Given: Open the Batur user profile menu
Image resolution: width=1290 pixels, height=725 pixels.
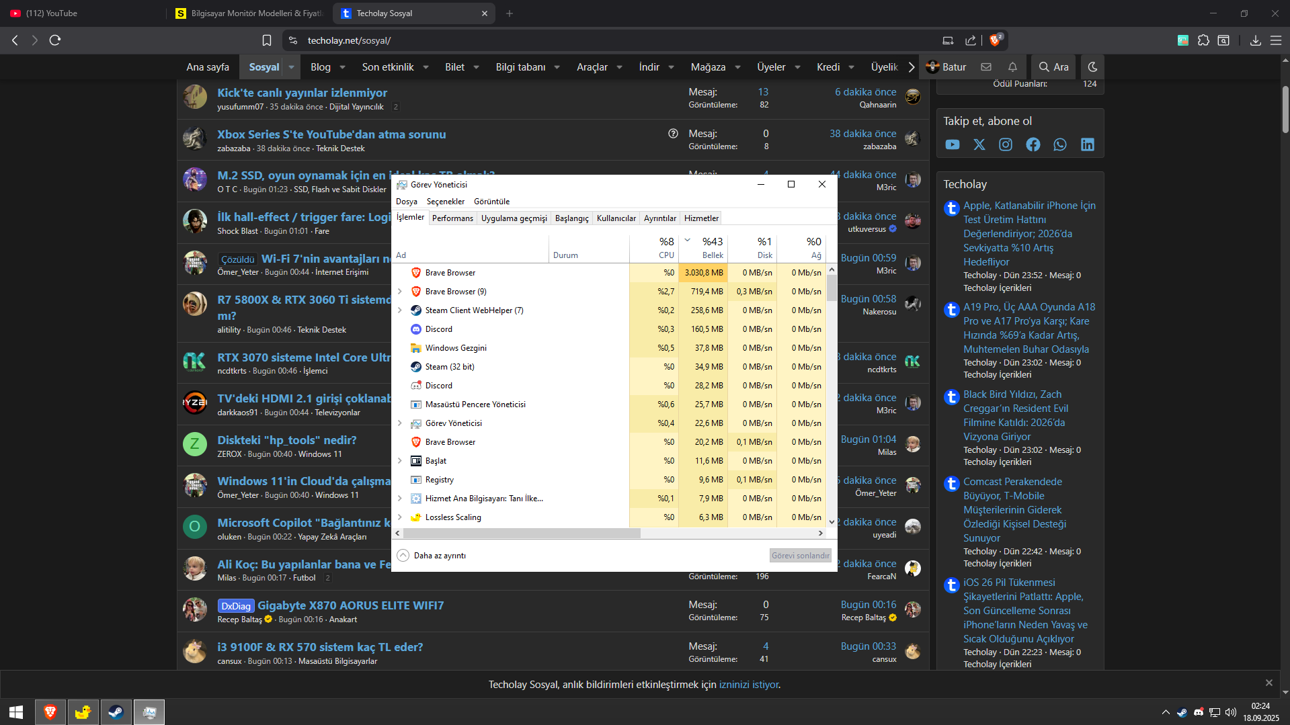Looking at the screenshot, I should tap(946, 67).
